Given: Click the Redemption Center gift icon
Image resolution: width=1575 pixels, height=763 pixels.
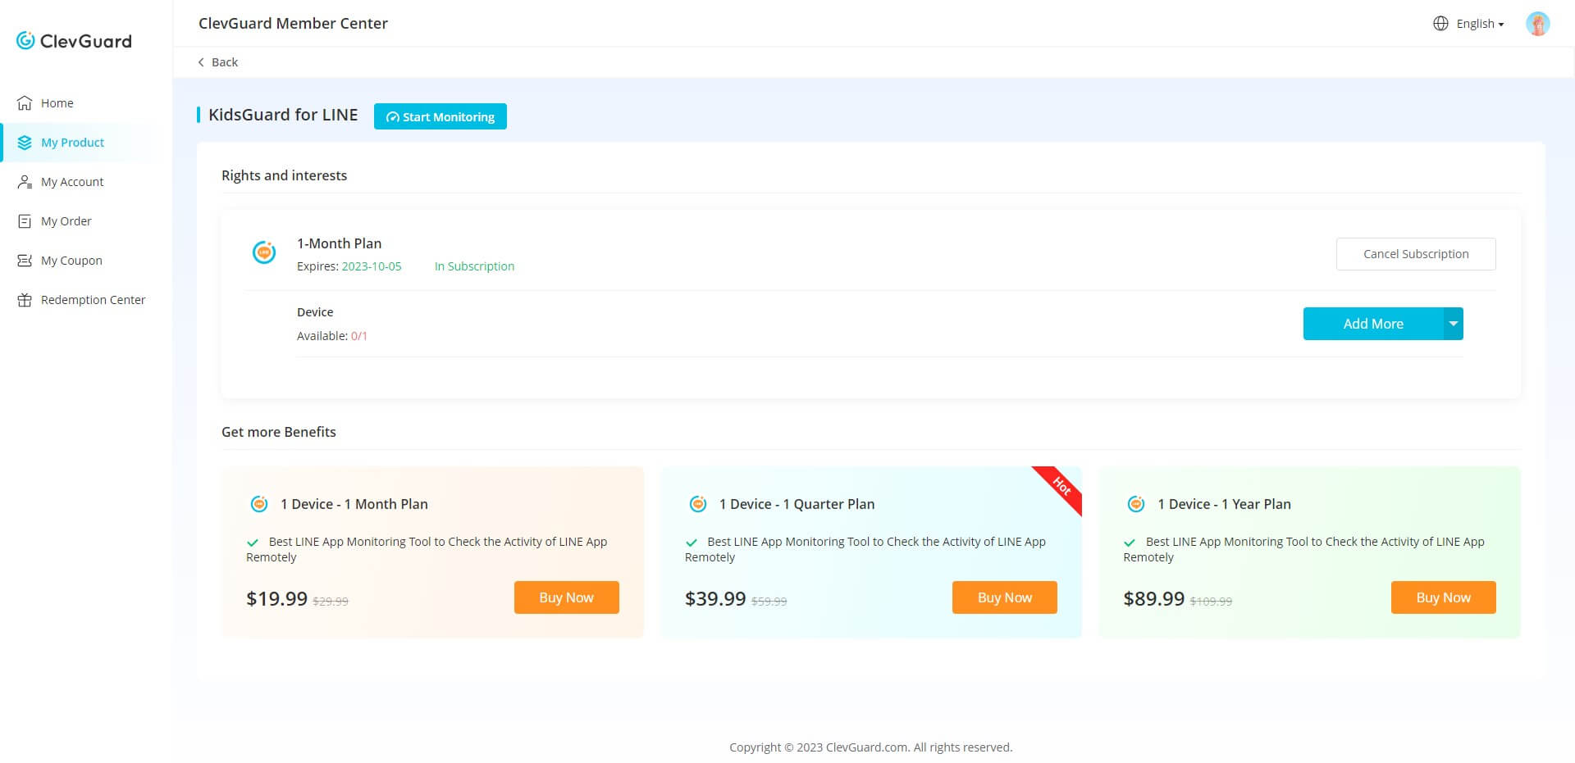Looking at the screenshot, I should click(x=25, y=300).
